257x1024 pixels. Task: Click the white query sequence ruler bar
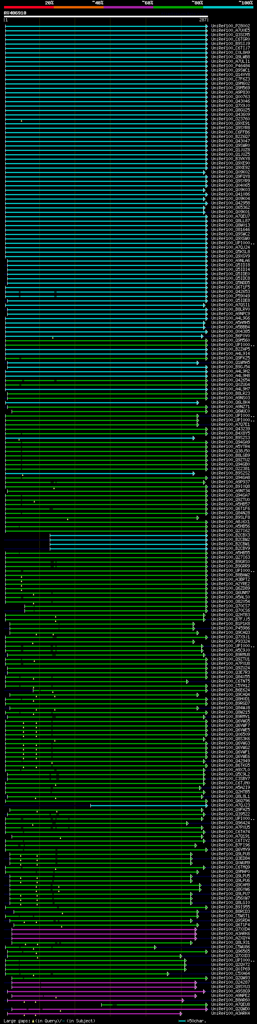click(106, 17)
